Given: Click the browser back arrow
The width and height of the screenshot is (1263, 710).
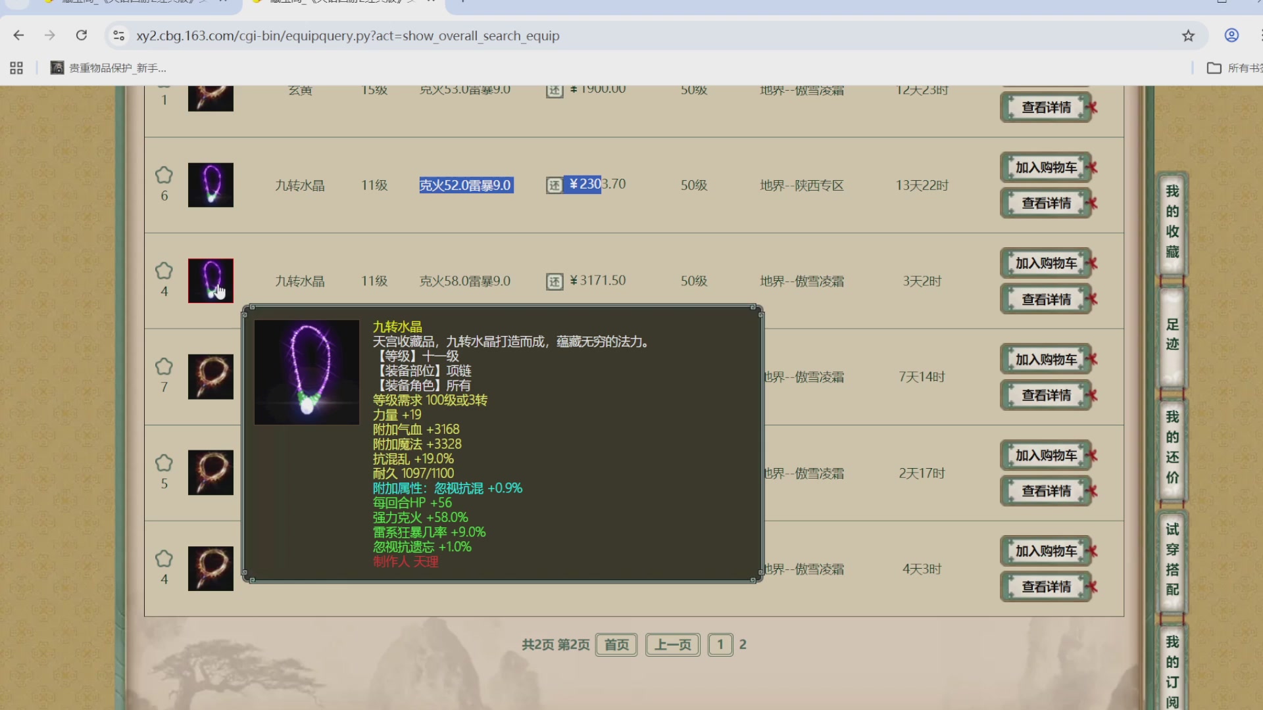Looking at the screenshot, I should coord(18,35).
